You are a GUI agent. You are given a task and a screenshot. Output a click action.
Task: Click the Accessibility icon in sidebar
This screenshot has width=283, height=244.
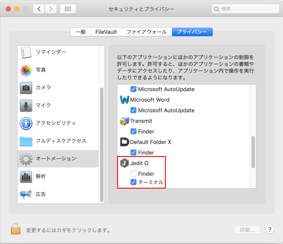pyautogui.click(x=26, y=123)
